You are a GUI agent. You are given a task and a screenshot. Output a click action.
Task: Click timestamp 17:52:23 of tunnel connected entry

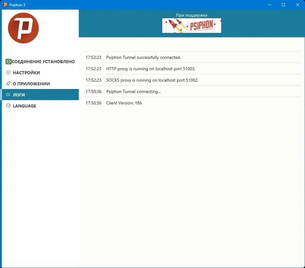coord(93,57)
